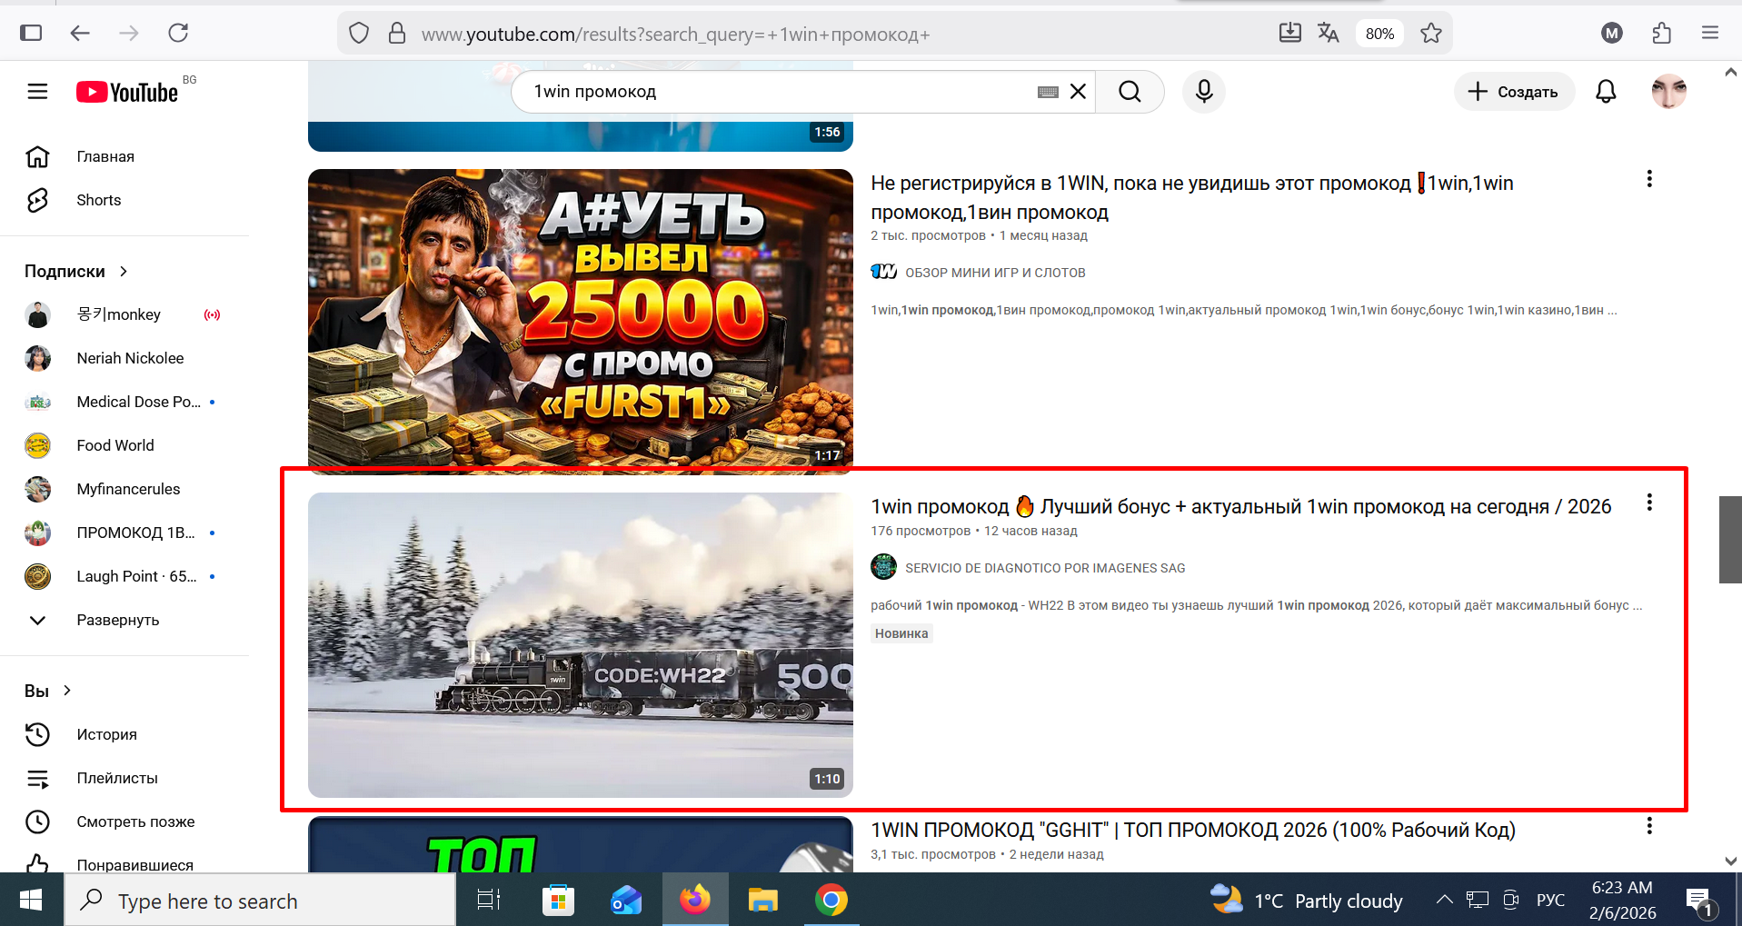Viewport: 1742px width, 926px height.
Task: Open options menu for the GGHIT video
Action: pyautogui.click(x=1648, y=826)
